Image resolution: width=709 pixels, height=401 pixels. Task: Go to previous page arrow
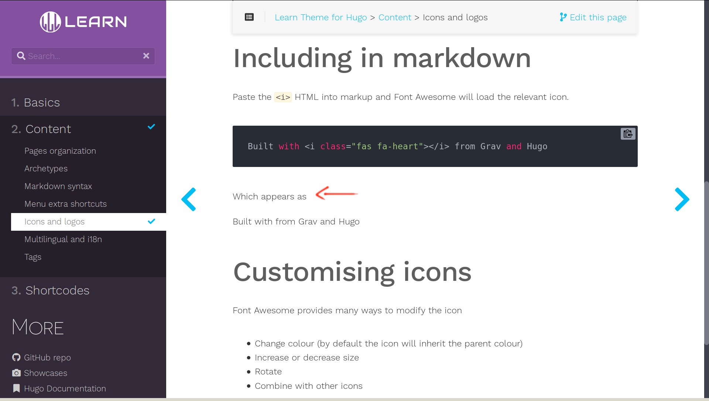(189, 199)
